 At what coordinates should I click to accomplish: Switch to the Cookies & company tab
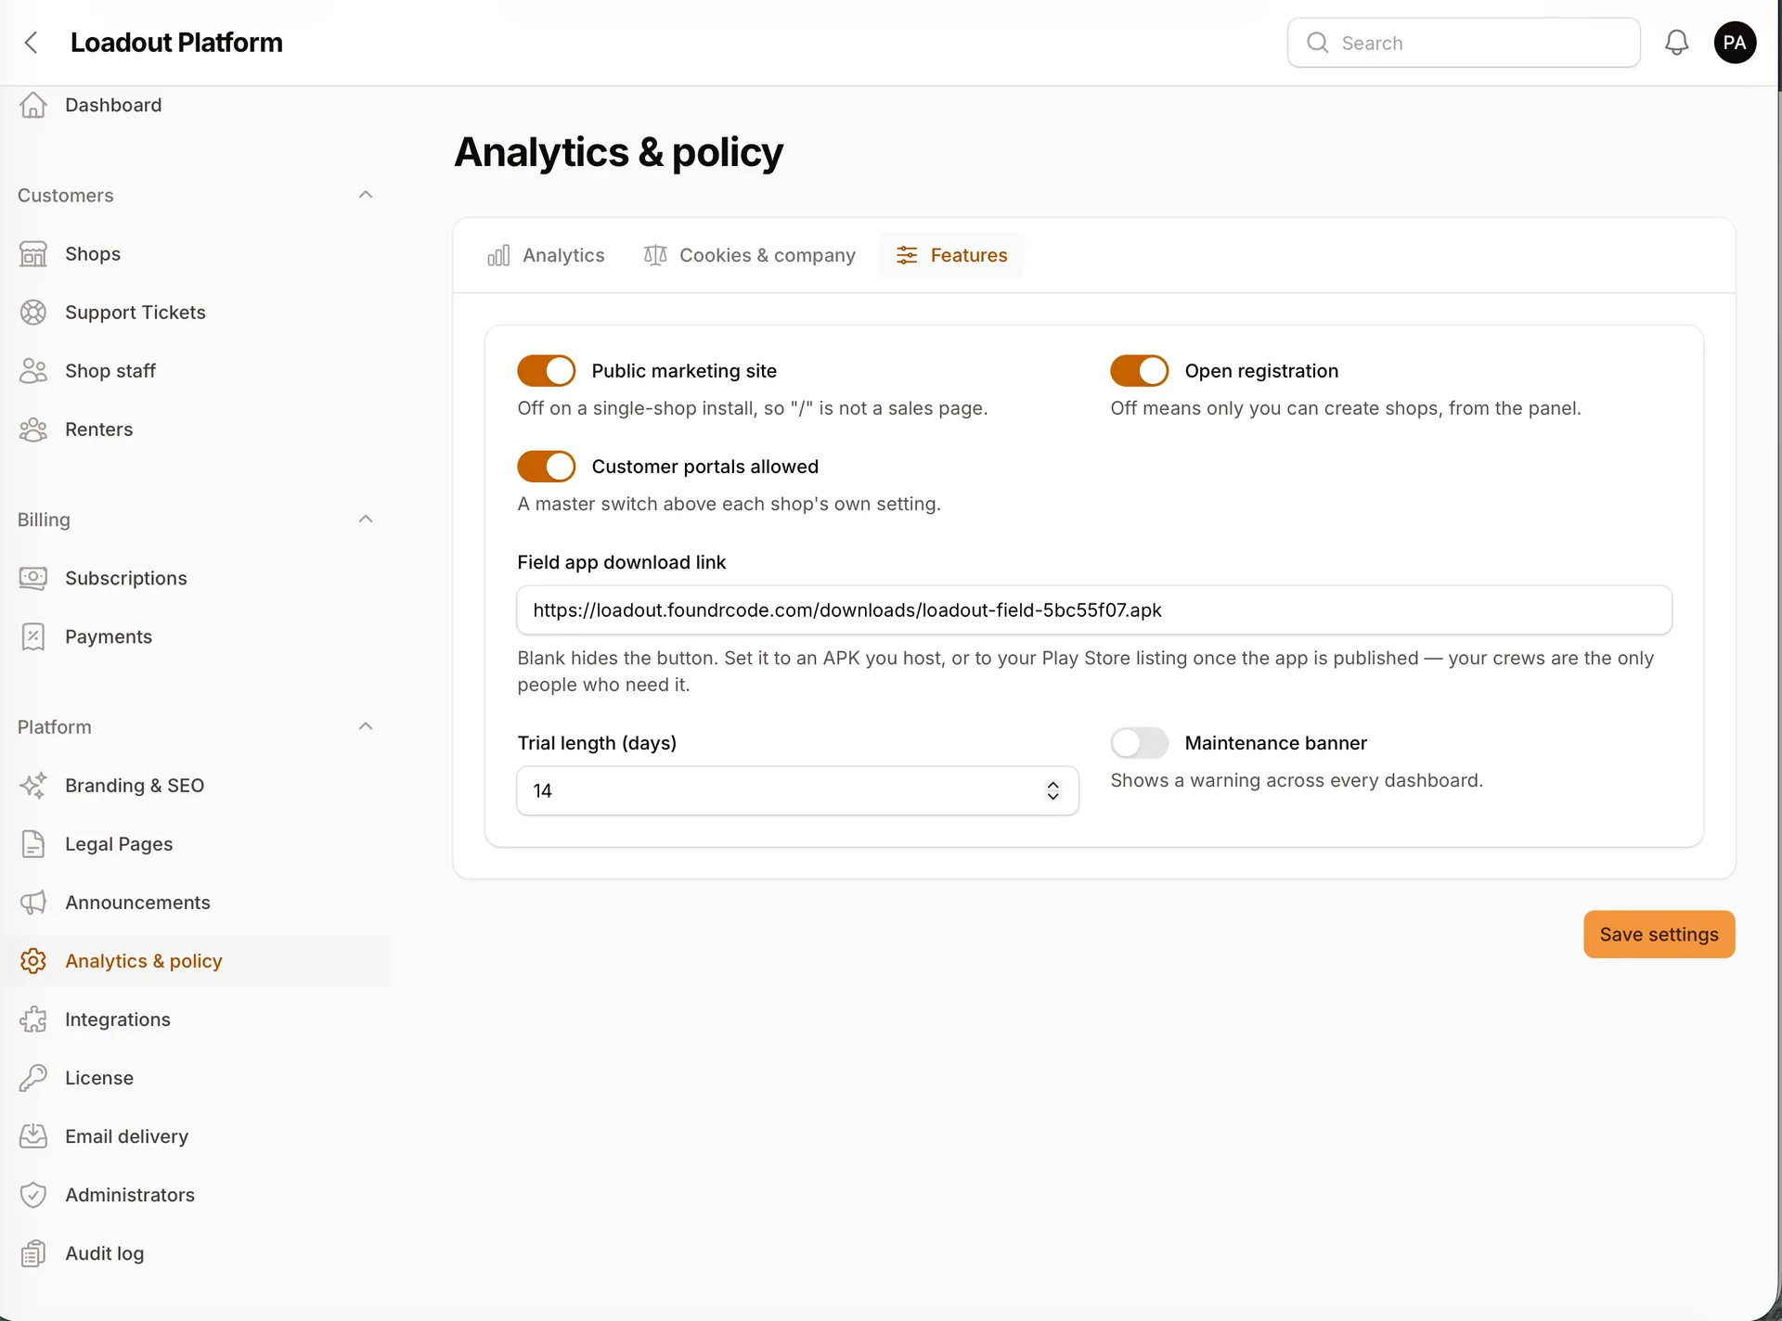[x=749, y=255]
